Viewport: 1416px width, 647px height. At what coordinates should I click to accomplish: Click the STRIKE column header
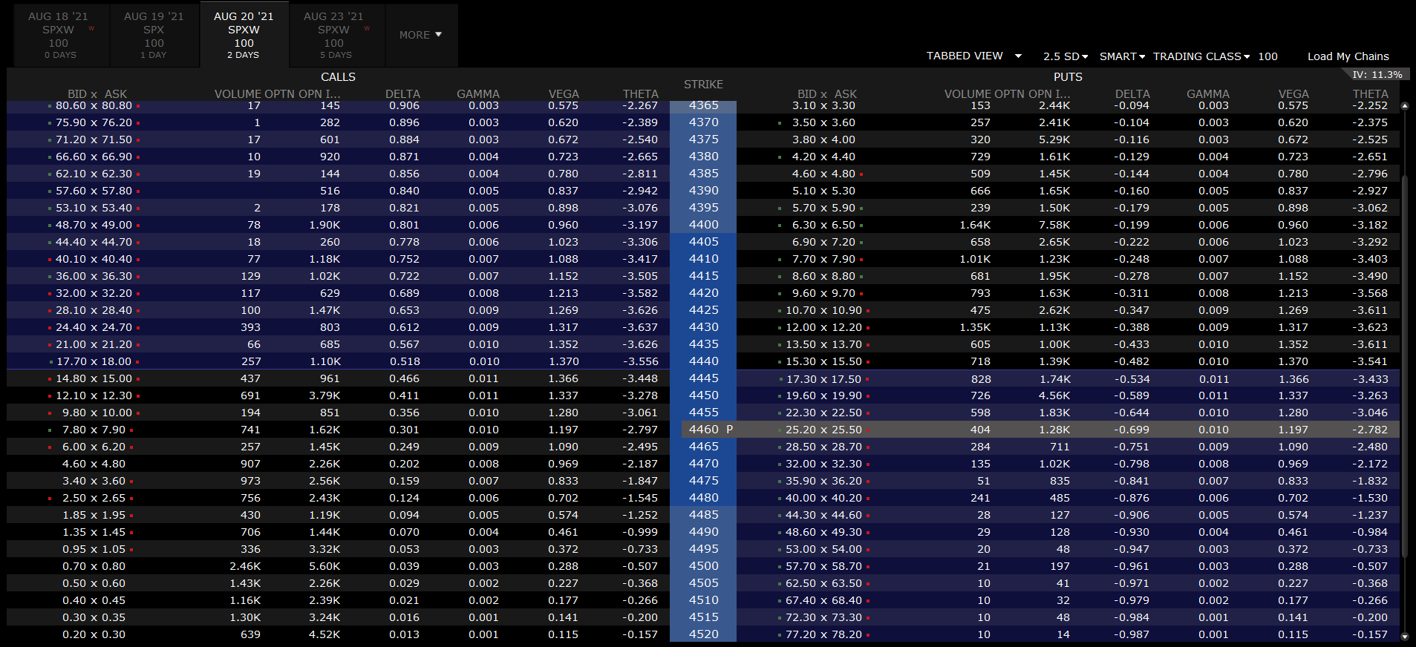coord(703,85)
